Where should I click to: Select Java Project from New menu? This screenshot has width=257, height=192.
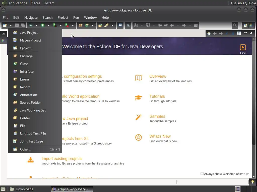click(x=35, y=32)
